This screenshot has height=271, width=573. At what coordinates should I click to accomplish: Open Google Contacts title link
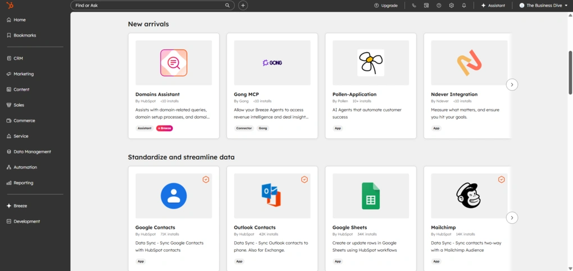pyautogui.click(x=155, y=228)
